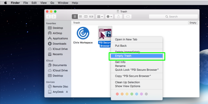
Task: Apply the red tag color
Action: pos(117,94)
